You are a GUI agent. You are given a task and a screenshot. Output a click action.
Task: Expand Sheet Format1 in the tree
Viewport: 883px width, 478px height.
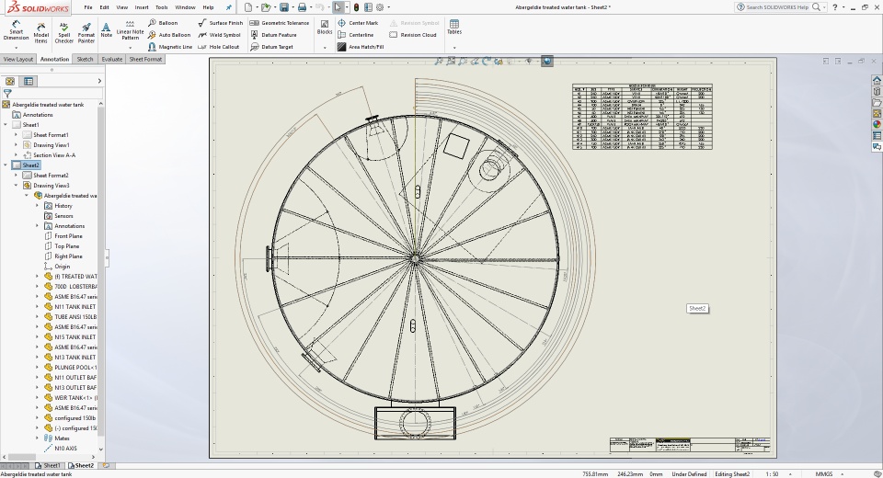(x=16, y=135)
